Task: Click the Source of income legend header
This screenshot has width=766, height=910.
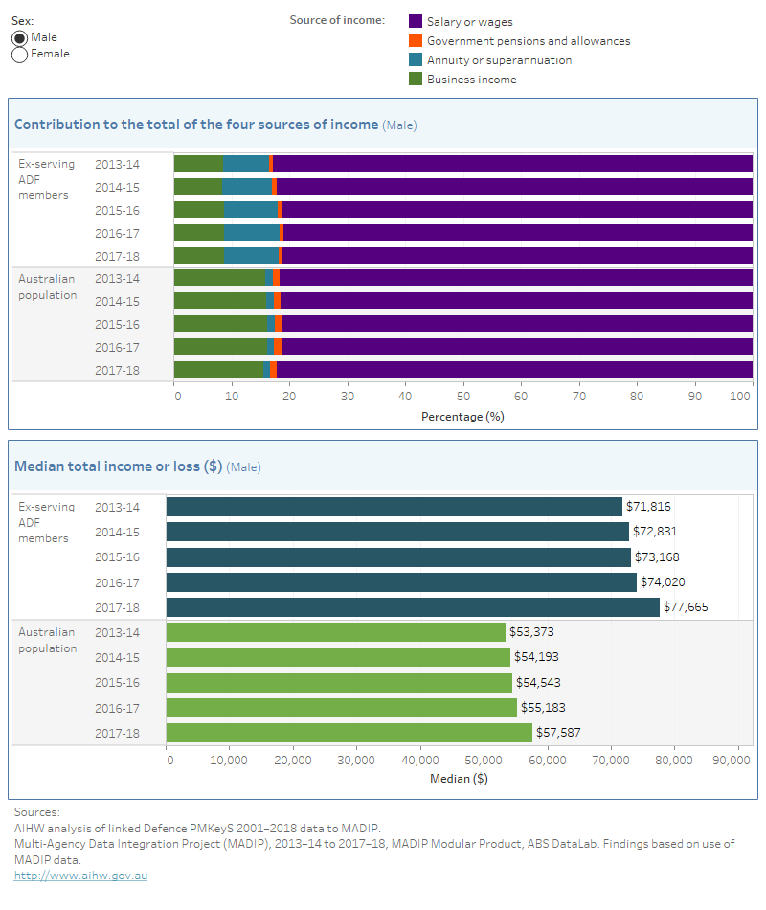Action: 337,21
